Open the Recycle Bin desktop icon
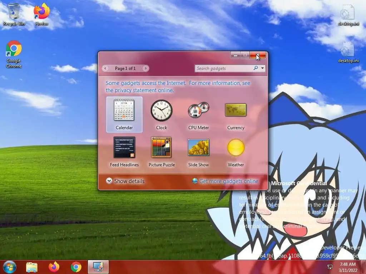This screenshot has width=366, height=274. point(14,14)
